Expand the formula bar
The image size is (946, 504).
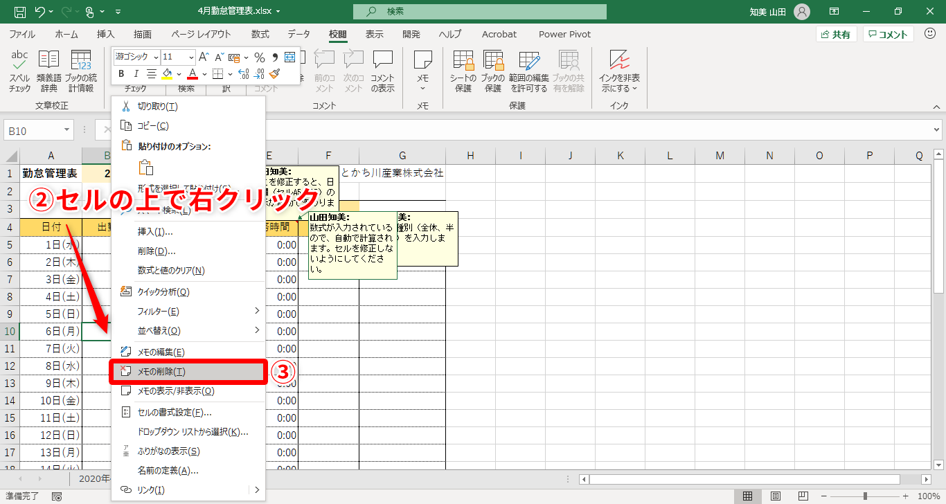click(937, 130)
